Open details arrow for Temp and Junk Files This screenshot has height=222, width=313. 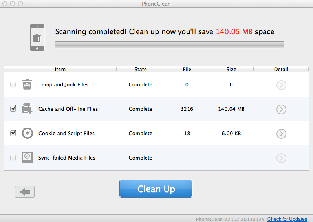pyautogui.click(x=281, y=85)
